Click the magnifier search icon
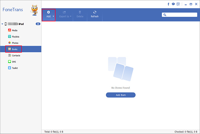200x134 pixels. click(x=165, y=15)
